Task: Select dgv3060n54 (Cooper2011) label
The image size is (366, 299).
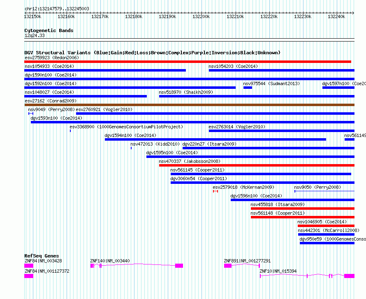Action: [199, 178]
